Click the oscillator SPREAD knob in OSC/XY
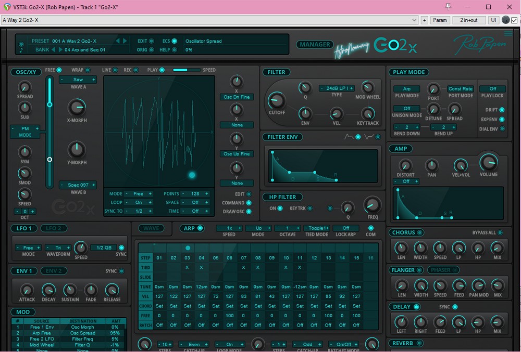 24,87
